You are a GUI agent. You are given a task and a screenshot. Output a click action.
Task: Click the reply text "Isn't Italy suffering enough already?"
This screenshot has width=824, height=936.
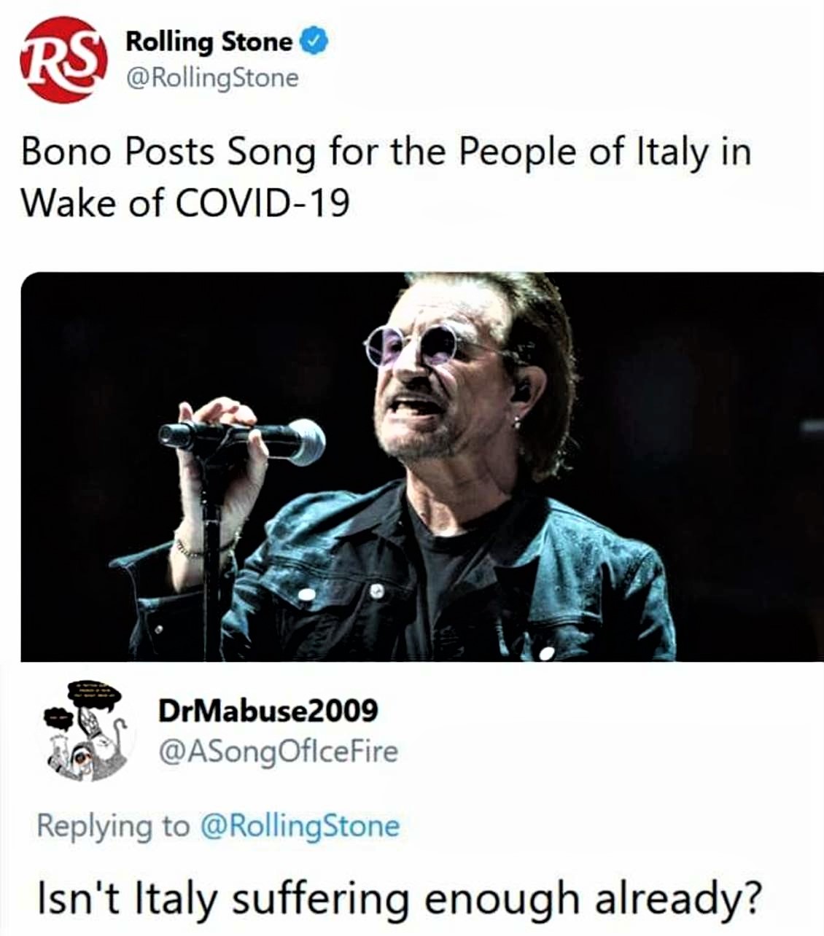tap(398, 898)
